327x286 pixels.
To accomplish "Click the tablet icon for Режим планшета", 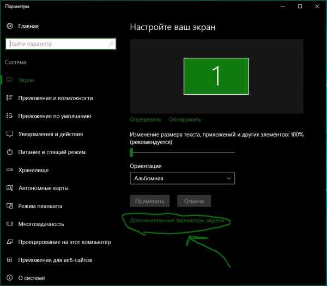I will [10, 206].
